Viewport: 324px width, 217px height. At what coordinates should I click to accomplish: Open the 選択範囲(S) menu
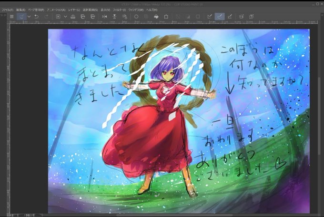(x=91, y=10)
